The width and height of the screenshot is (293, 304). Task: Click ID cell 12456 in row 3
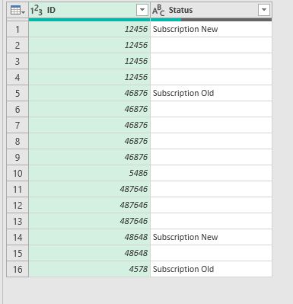(90, 61)
